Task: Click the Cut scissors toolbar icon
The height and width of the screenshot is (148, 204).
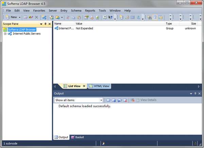Action: (x=68, y=17)
